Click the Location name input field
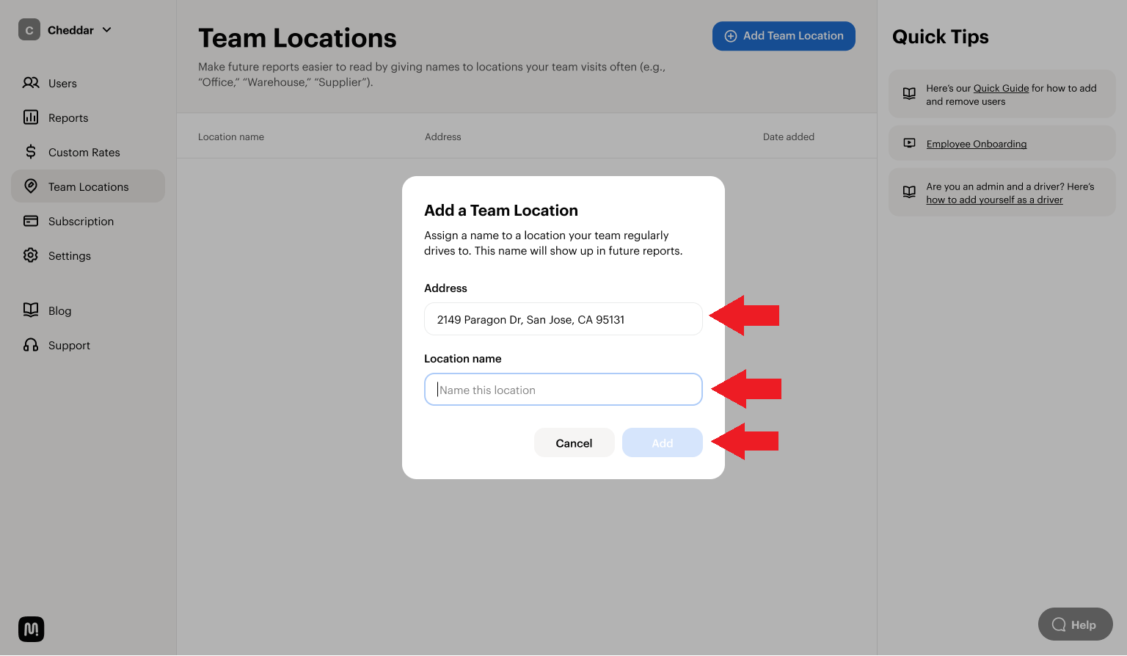The image size is (1127, 656). pos(563,390)
